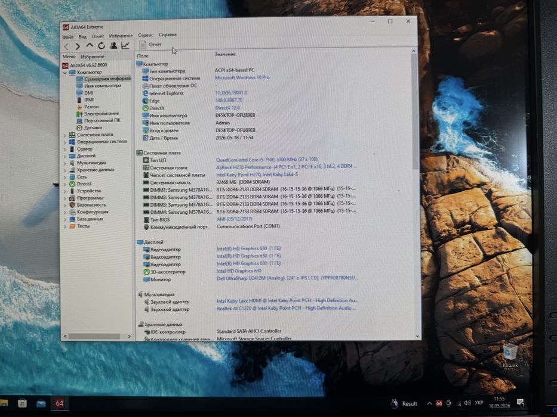Image resolution: width=557 pixels, height=417 pixels.
Task: Switch to the Избранное sidebar tab
Action: point(93,57)
